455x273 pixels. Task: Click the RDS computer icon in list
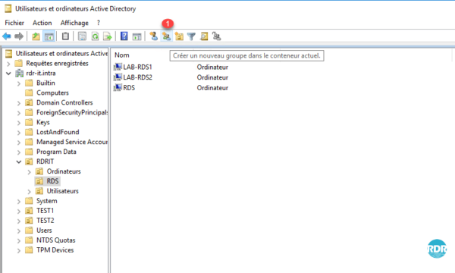(118, 88)
